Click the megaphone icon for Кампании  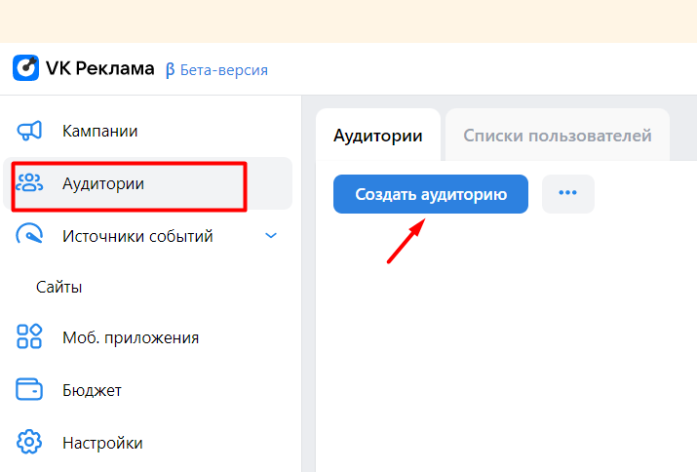[30, 131]
